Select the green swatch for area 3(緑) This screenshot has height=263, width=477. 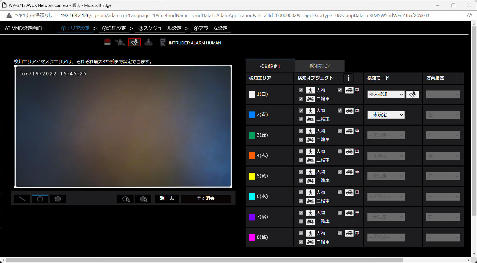pyautogui.click(x=252, y=135)
